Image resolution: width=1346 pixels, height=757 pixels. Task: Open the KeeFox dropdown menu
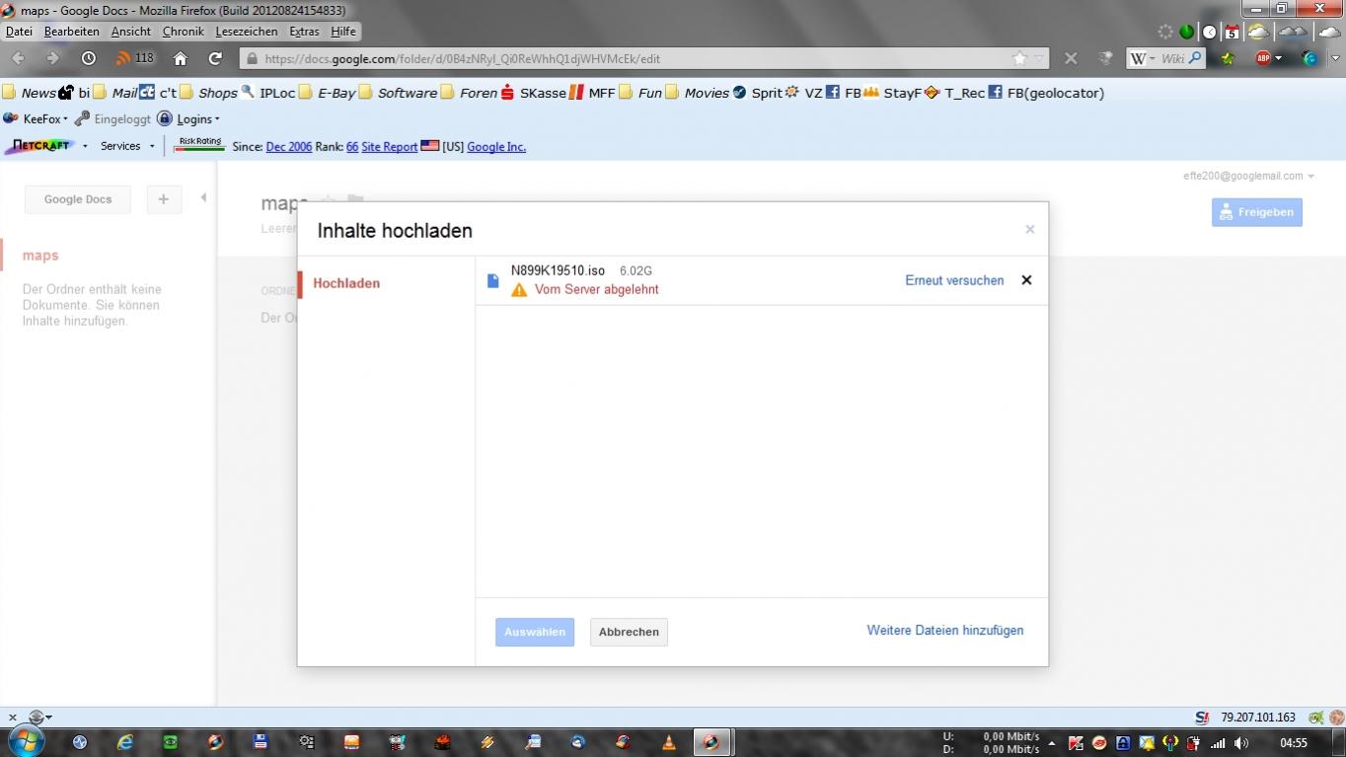[43, 119]
